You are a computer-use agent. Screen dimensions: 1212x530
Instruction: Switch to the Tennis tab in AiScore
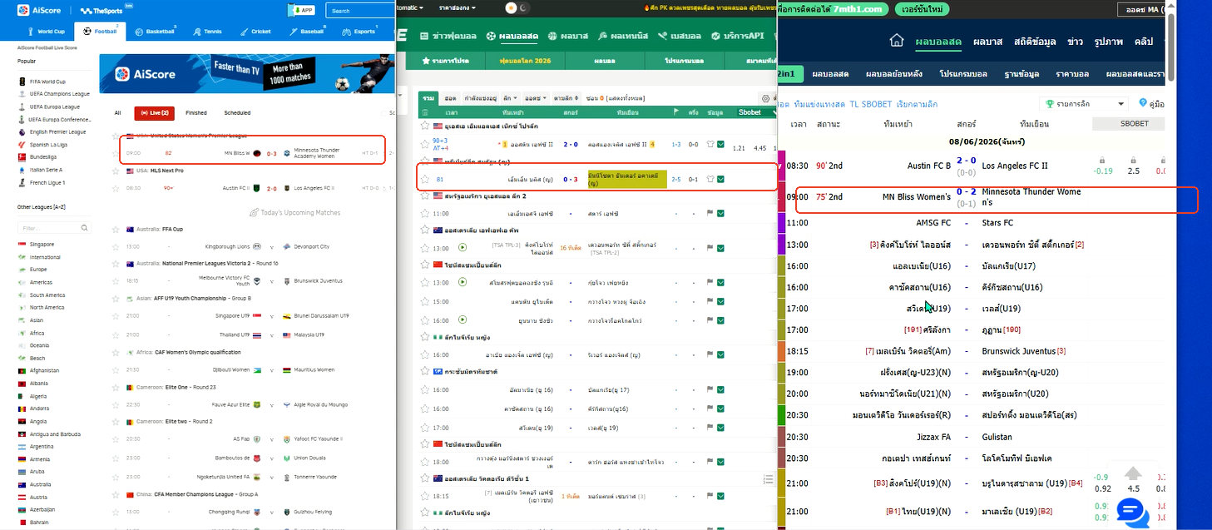[208, 32]
